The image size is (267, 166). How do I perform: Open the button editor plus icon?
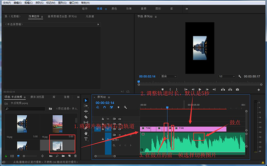[x=259, y=90]
